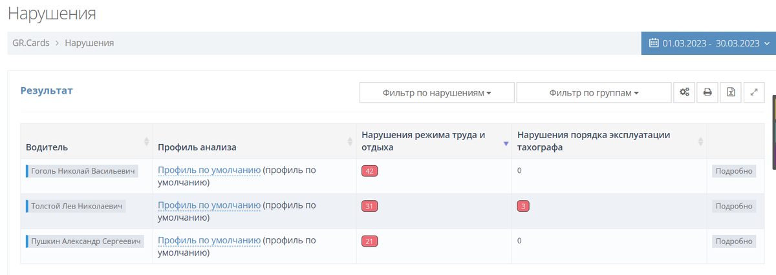Open Подробно details for Толстой Лев Николаевич
Viewport: 776px width, 275px height.
(x=734, y=206)
